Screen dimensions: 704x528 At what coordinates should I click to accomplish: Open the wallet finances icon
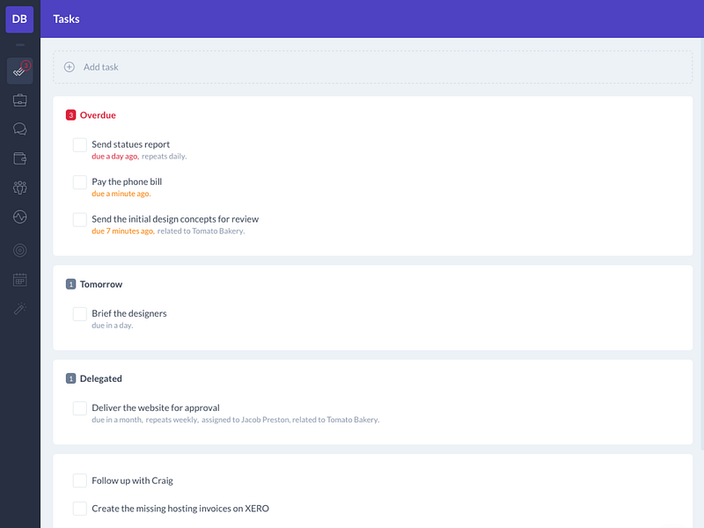(19, 158)
